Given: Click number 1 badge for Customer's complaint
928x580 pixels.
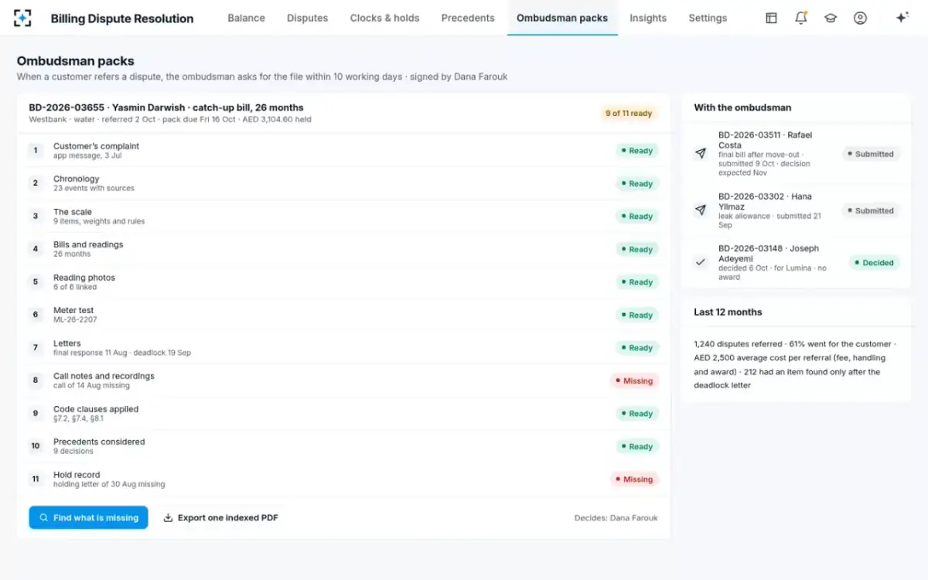Looking at the screenshot, I should tap(36, 151).
